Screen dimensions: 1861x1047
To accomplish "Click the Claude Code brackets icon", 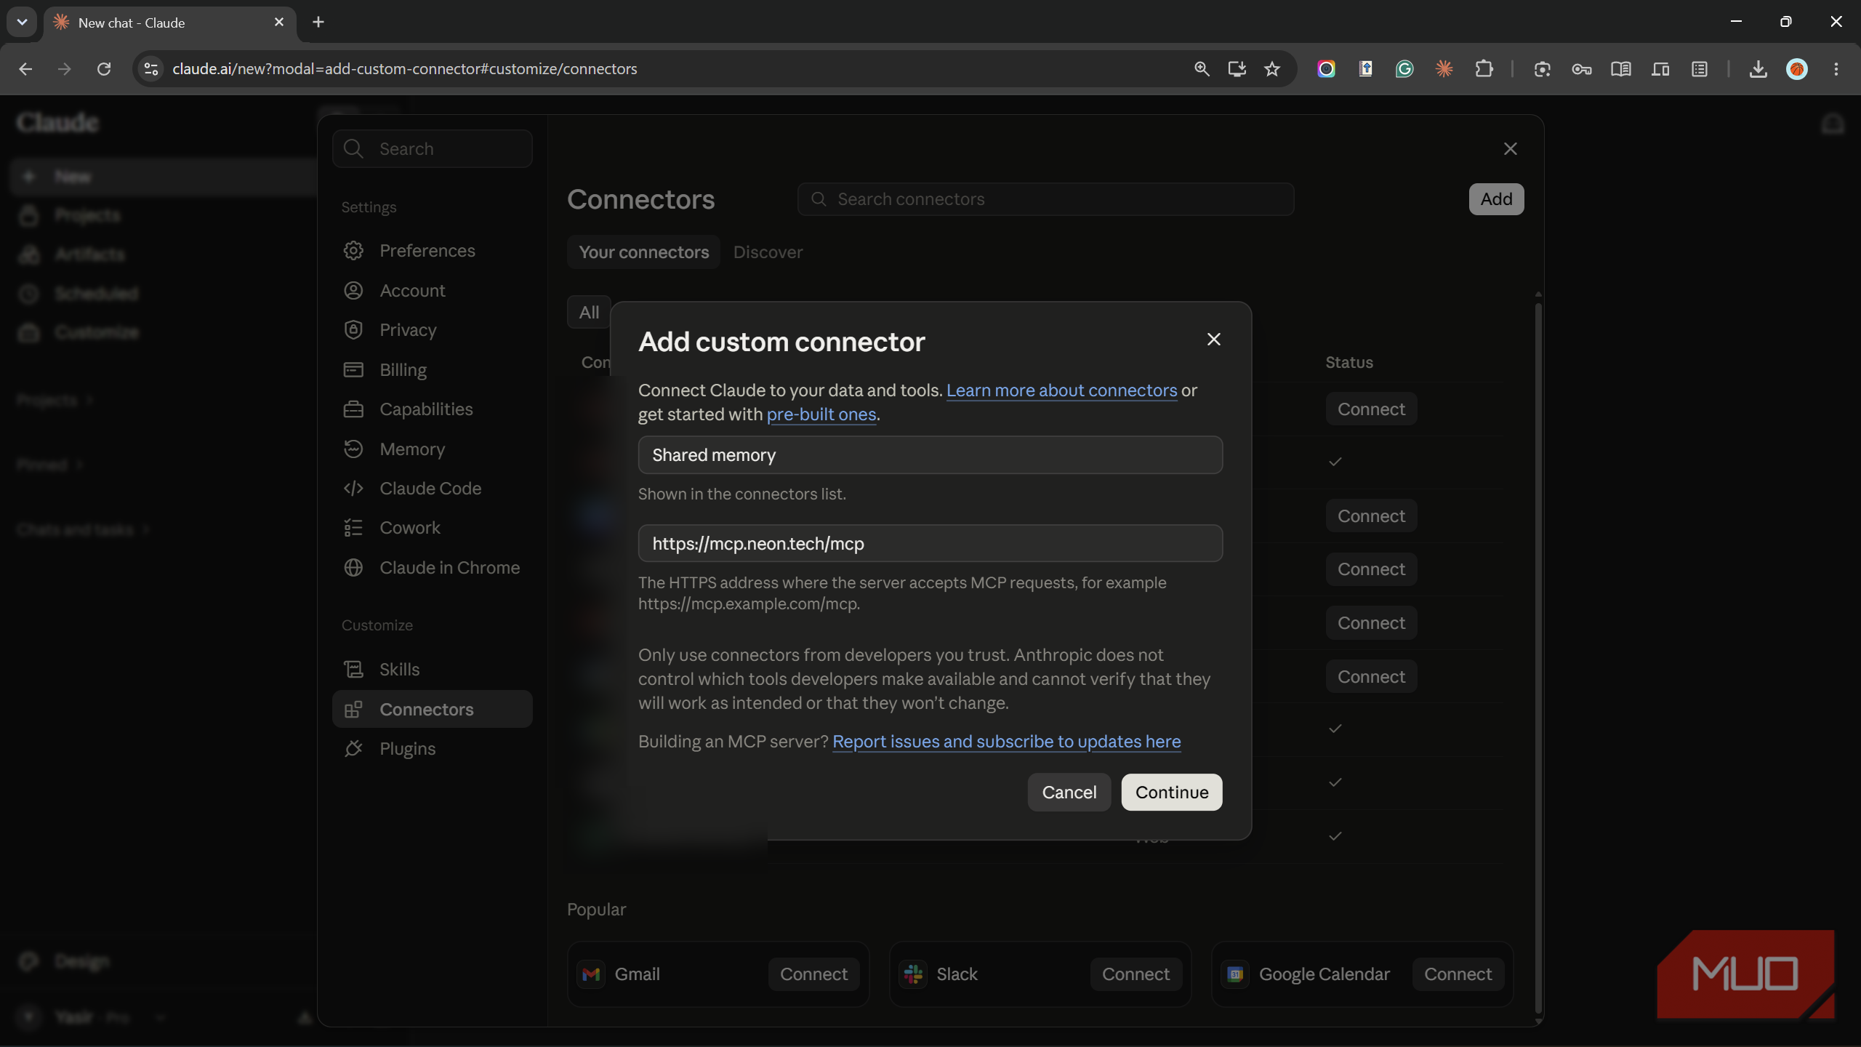I will 353,489.
